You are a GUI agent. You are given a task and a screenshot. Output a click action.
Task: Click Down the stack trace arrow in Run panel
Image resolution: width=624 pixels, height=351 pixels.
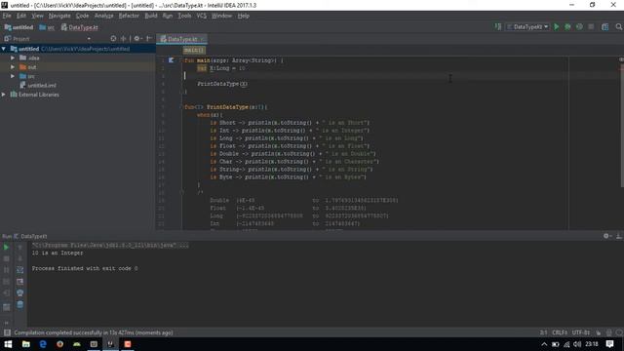[19, 258]
